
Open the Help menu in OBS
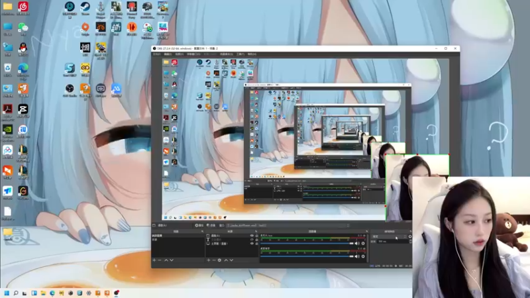[x=252, y=54]
